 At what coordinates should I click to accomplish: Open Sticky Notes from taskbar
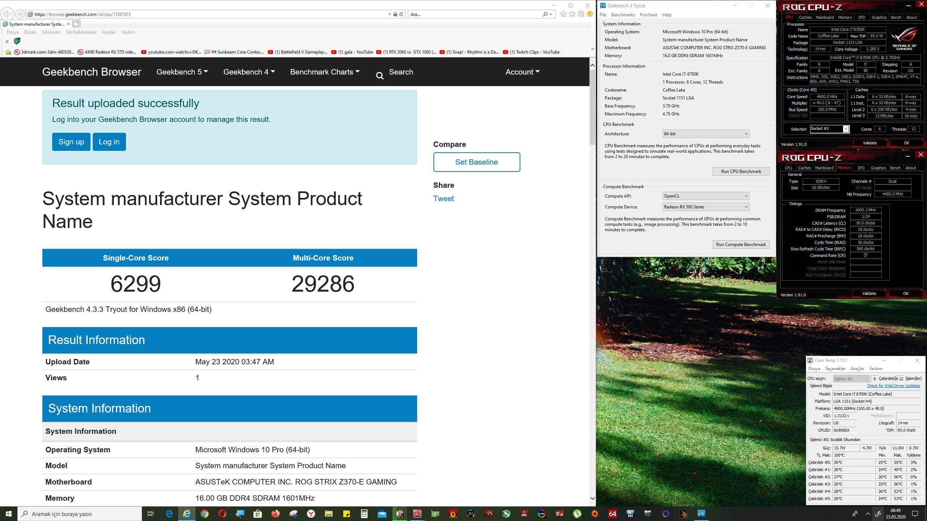coord(346,514)
